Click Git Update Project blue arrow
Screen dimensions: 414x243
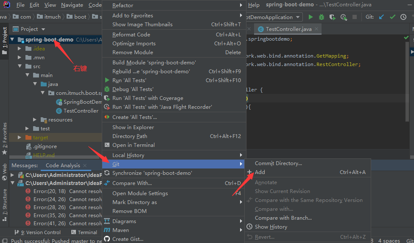[381, 17]
